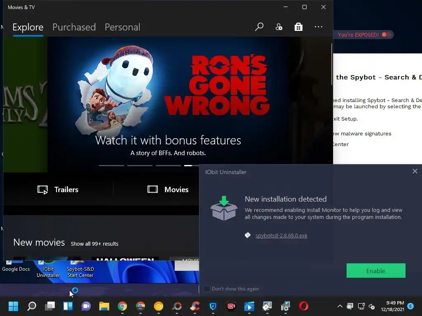Select the second carousel indicator bar
Viewport: 422px width, 316px height.
[x=140, y=165]
